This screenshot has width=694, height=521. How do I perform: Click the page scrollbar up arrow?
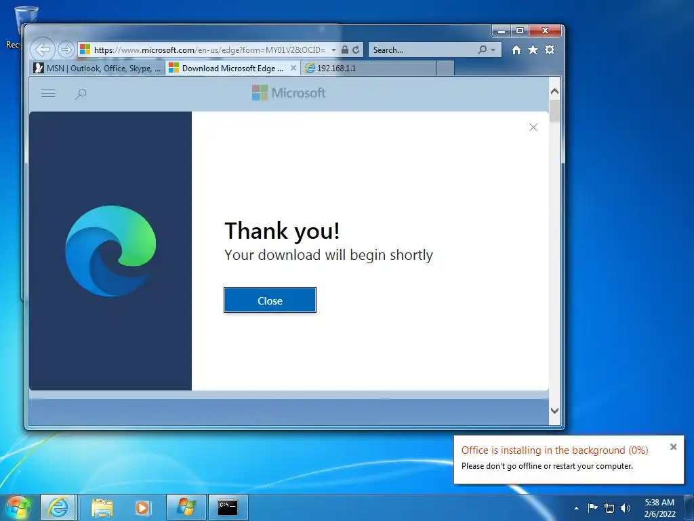[x=554, y=92]
